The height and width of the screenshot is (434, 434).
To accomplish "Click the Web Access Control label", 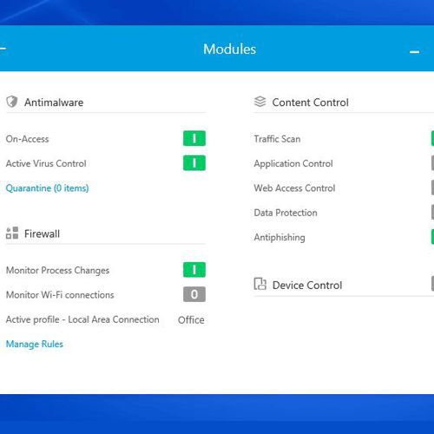I will (294, 188).
